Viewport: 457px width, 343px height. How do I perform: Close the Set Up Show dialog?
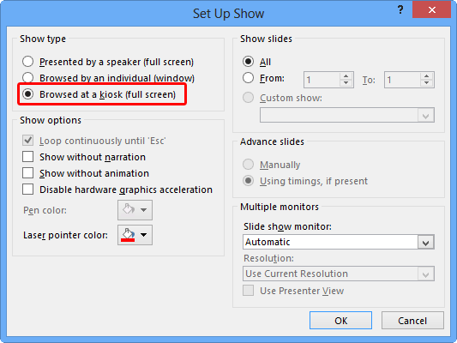[431, 10]
